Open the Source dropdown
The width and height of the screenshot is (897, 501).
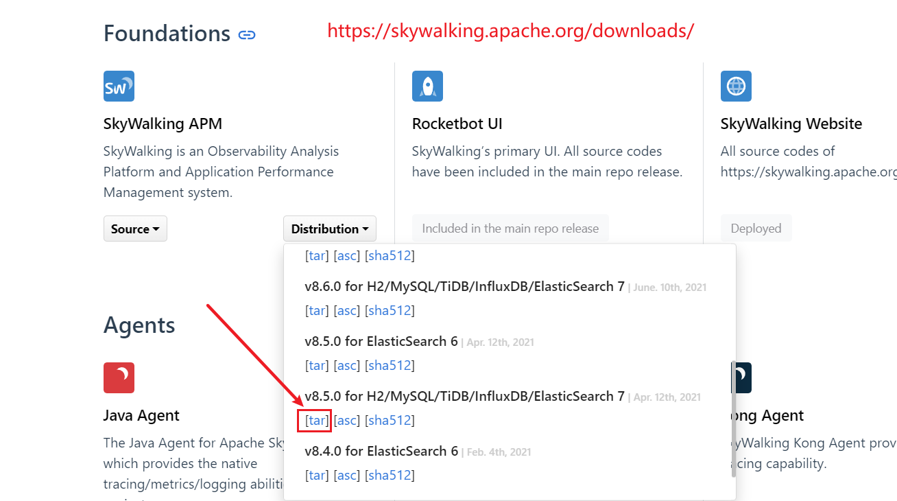(135, 229)
